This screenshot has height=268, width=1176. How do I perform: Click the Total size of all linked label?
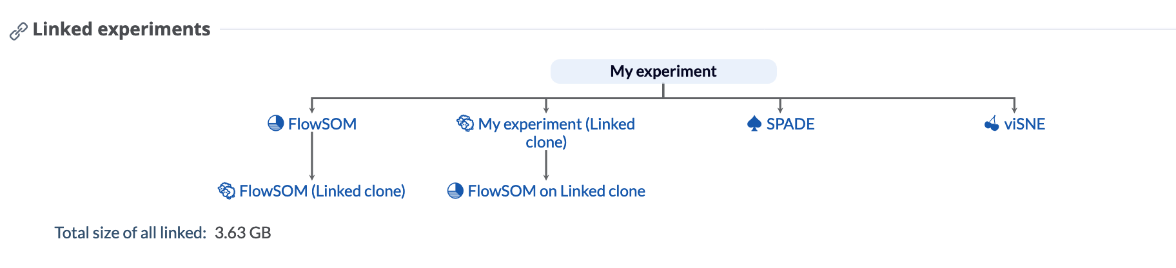[x=130, y=233]
